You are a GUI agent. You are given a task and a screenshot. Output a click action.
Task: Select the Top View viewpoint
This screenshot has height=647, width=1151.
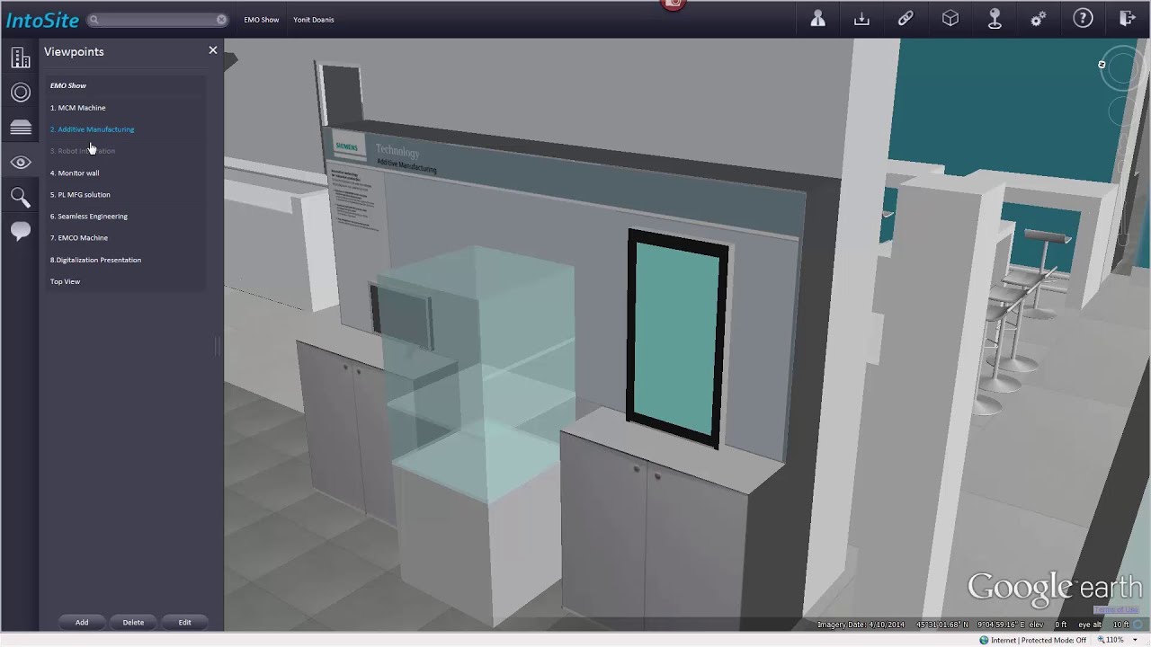(x=65, y=281)
